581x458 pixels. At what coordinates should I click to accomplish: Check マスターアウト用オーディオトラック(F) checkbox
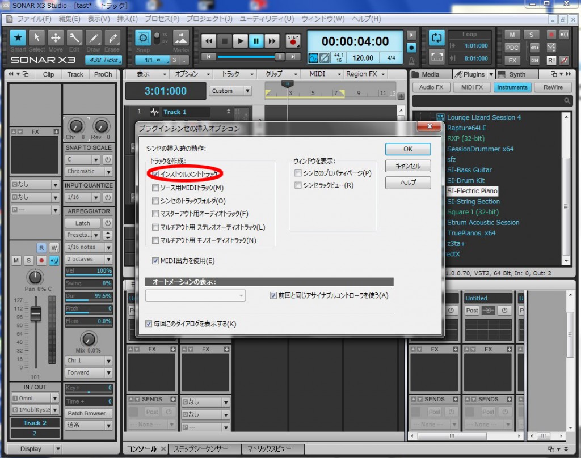155,214
